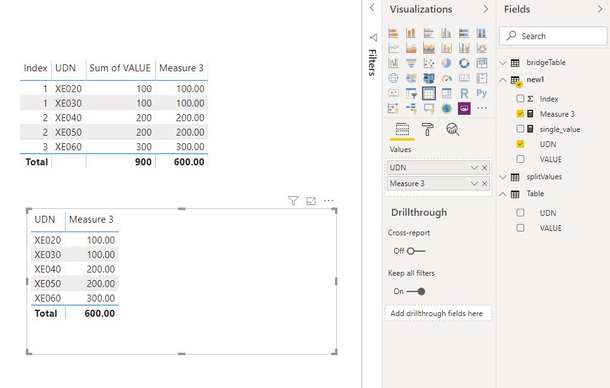Add a Slicer visual
Screen dimensions: 610x388
click(x=411, y=93)
